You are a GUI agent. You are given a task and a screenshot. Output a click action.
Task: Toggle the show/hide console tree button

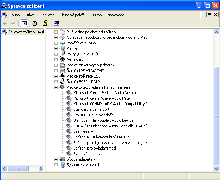pos(24,23)
